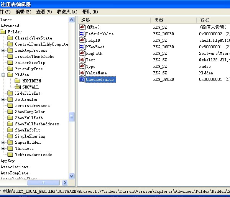This screenshot has width=230, height=197.
Task: Open the 收藏夹(A) menu
Action: [x=67, y=12]
